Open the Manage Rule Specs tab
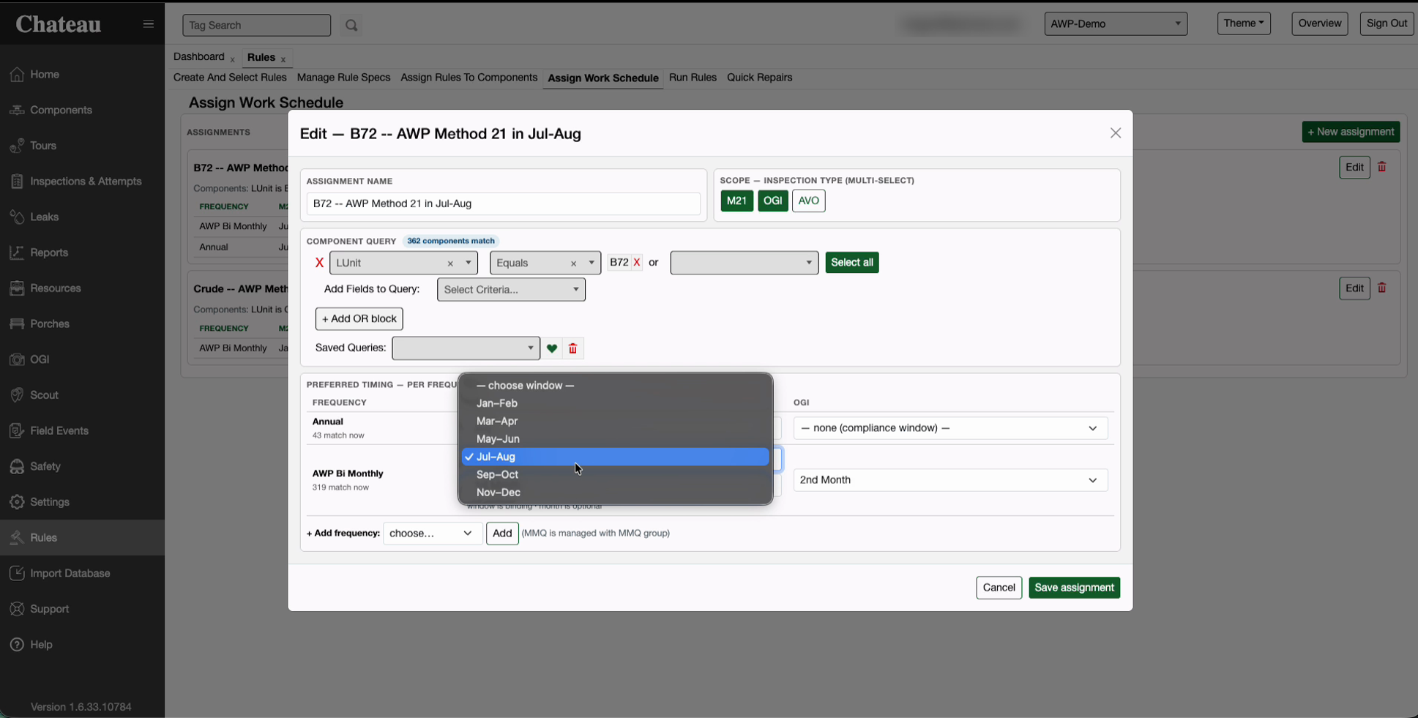This screenshot has height=718, width=1418. point(343,78)
